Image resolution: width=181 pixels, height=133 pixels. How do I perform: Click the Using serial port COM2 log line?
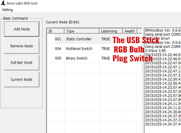(x=163, y=34)
